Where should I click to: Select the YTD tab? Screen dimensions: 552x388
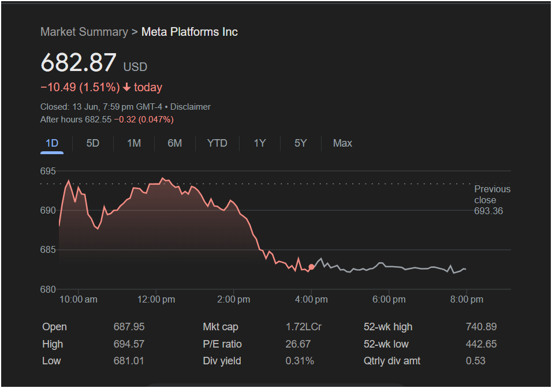click(x=217, y=143)
